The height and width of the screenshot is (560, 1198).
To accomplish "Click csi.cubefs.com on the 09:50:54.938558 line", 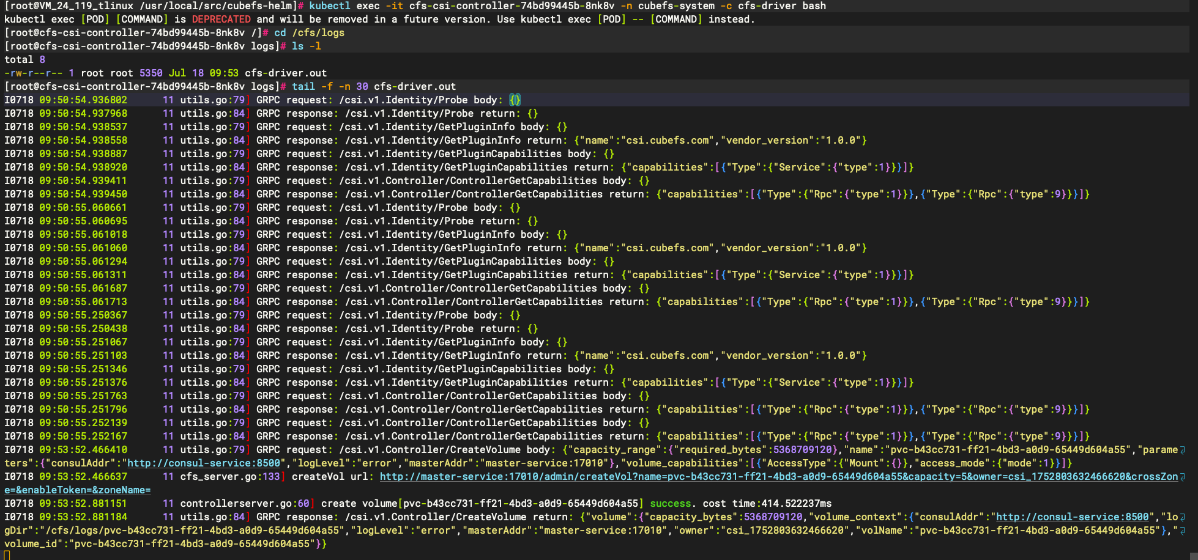I will point(668,140).
